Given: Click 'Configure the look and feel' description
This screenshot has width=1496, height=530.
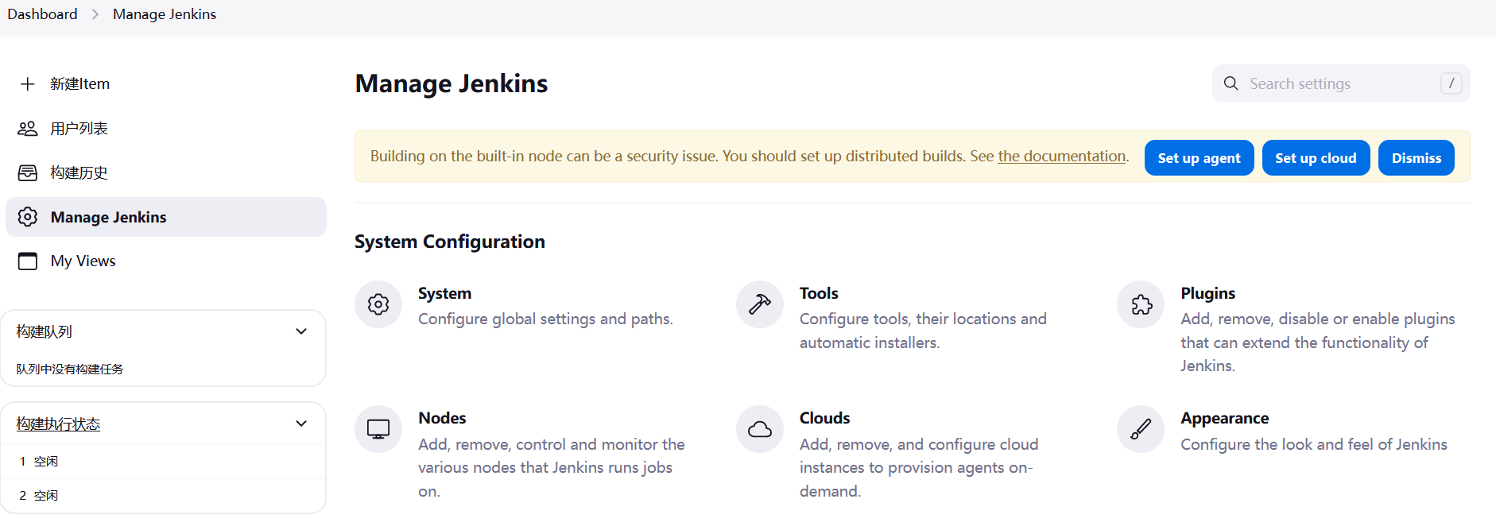Looking at the screenshot, I should click(1314, 444).
